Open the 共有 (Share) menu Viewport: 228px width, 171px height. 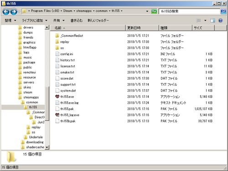coord(59,20)
